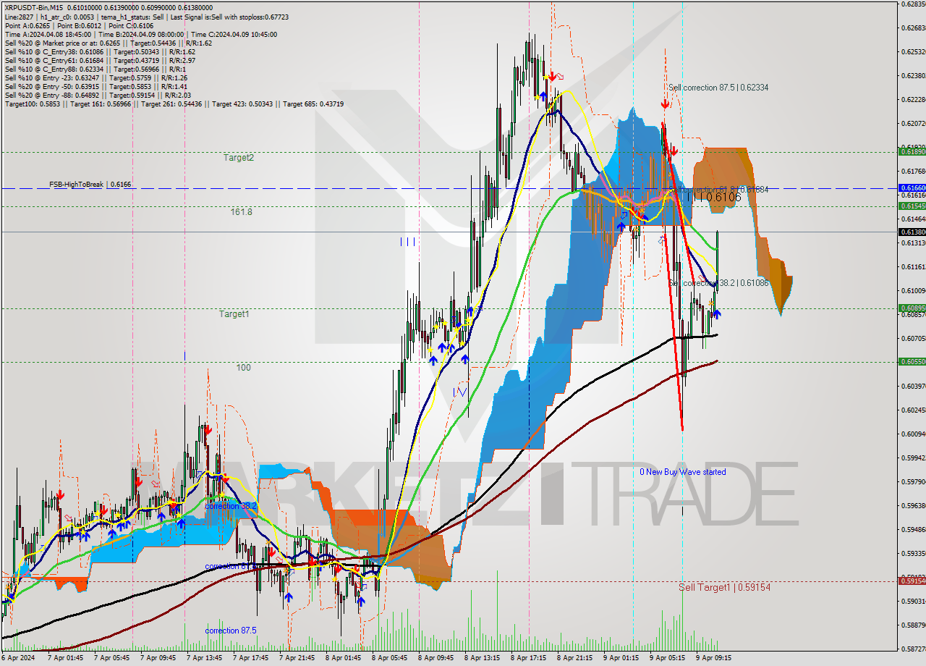Click red sell arrow under 'Sell correction 87.5' label
Screen dimensions: 926x666
[x=665, y=104]
